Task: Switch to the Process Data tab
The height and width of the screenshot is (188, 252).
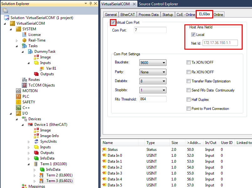Action: [x=148, y=15]
